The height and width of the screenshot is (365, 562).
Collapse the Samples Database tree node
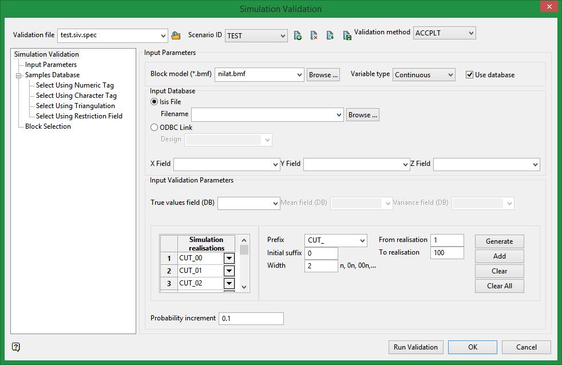point(19,75)
